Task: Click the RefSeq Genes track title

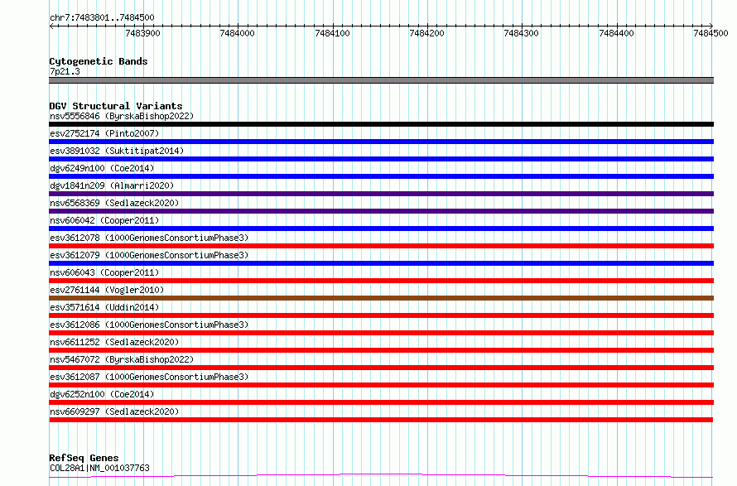Action: coord(84,458)
